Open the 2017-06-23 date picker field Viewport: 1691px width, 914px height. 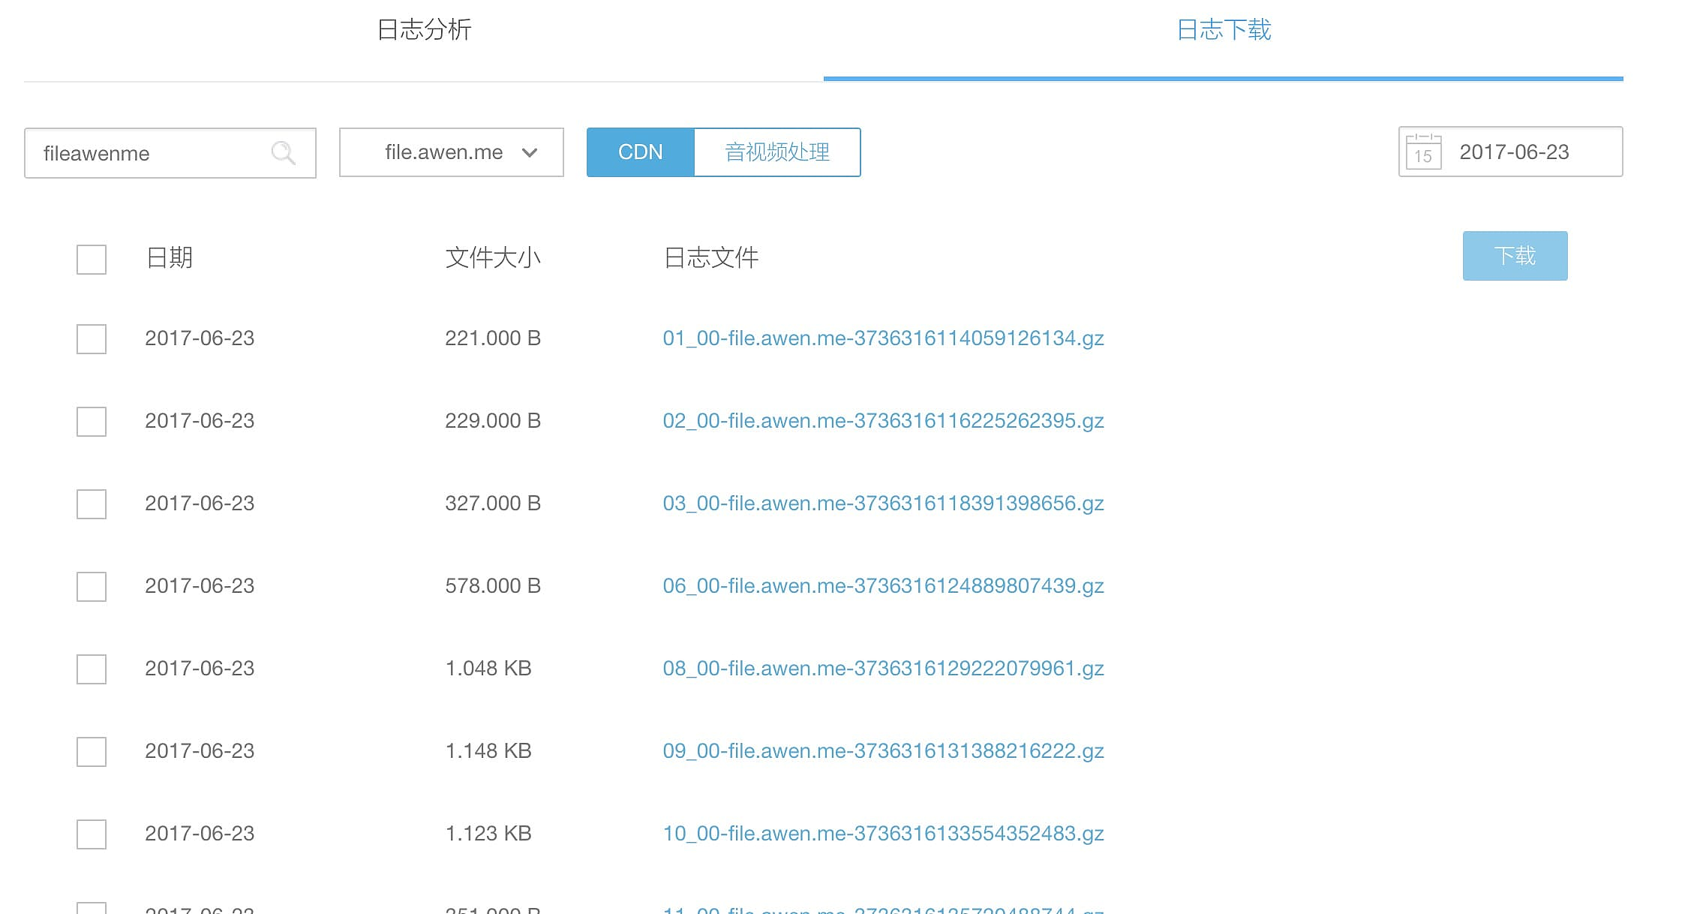pos(1514,152)
